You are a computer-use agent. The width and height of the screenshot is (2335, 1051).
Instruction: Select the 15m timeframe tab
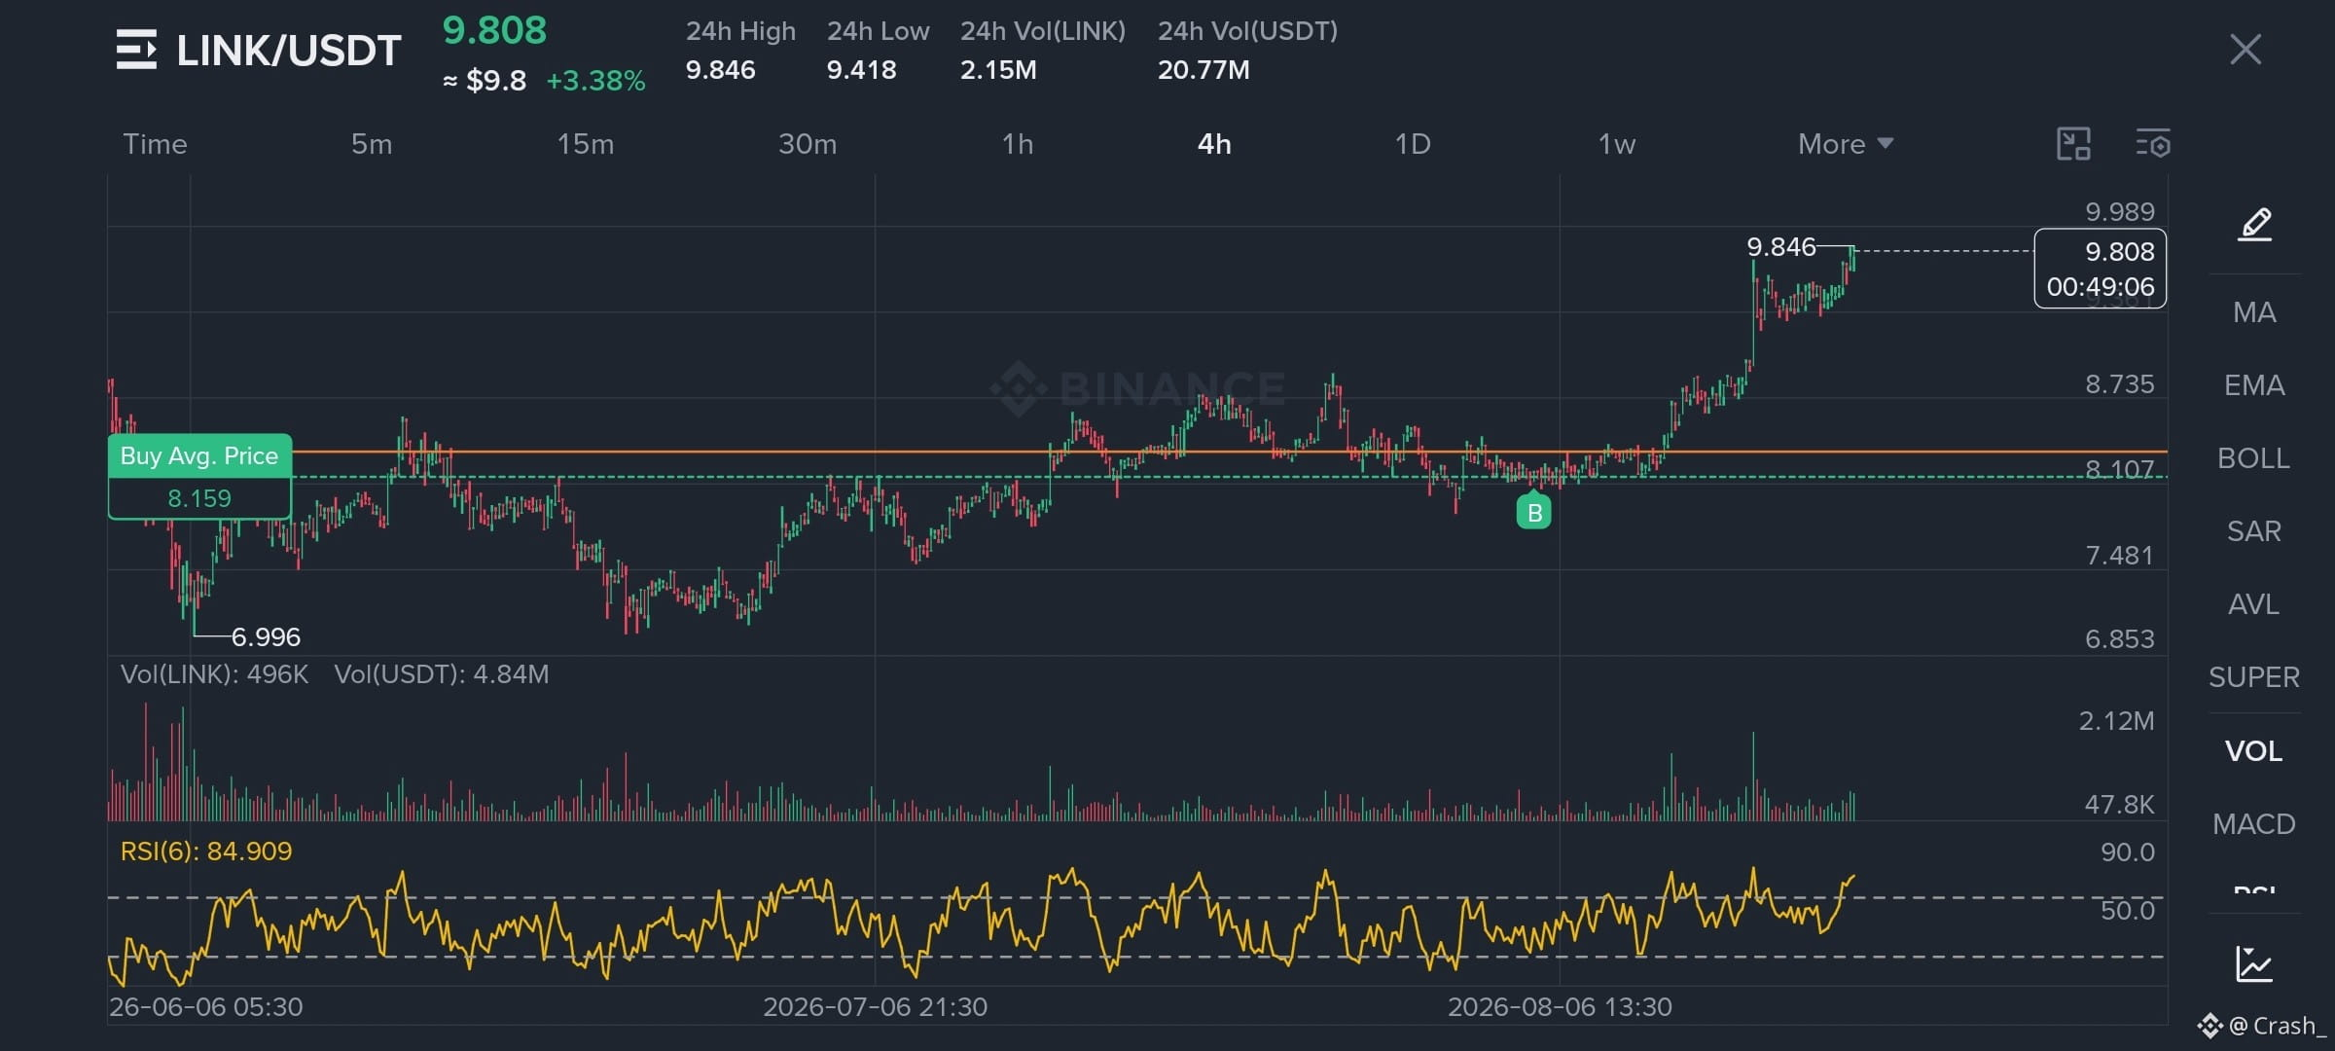pyautogui.click(x=586, y=144)
